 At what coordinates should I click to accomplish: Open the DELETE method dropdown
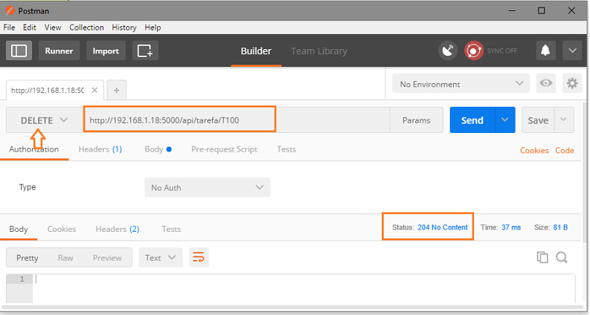(x=44, y=120)
